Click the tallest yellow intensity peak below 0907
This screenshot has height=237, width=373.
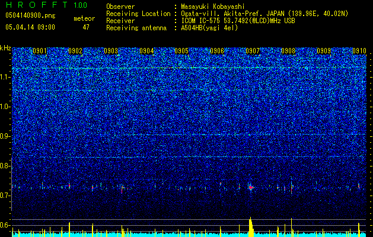[x=251, y=227]
